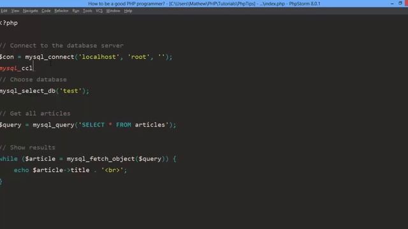The height and width of the screenshot is (229, 408).
Task: Open the Tools menu
Action: point(87,11)
